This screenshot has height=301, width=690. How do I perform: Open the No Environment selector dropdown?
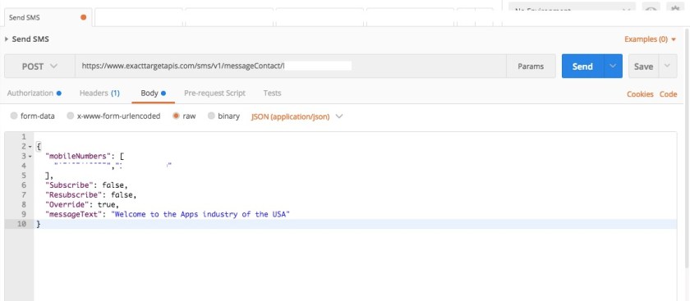click(572, 8)
